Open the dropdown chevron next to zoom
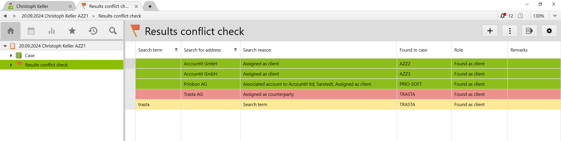 click(555, 16)
